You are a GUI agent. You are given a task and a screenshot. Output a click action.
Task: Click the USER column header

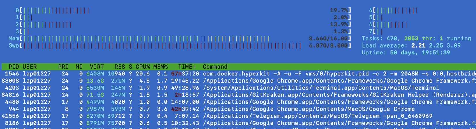(29, 67)
